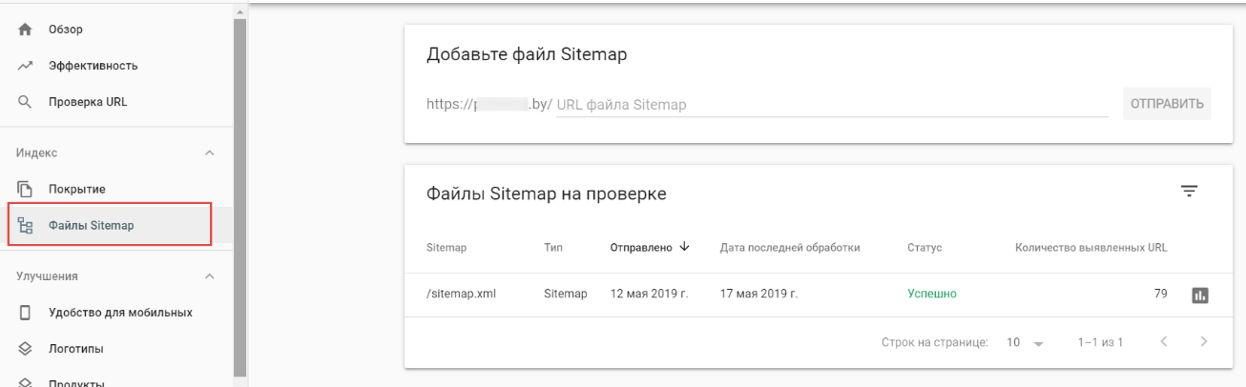Collapse the Индекс section
1246x387 pixels.
pos(210,153)
